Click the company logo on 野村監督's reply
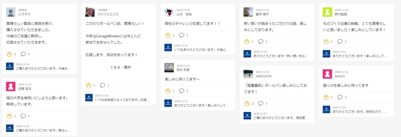This screenshot has height=137, width=401. (x=326, y=54)
